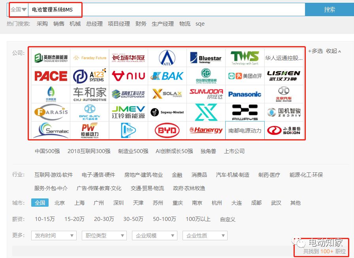Viewport: 354px width, 258px height.
Task: Choose the Sermatec company logo
Action: [51, 130]
